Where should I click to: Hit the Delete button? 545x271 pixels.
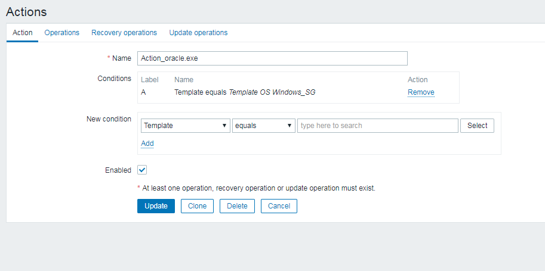(237, 206)
